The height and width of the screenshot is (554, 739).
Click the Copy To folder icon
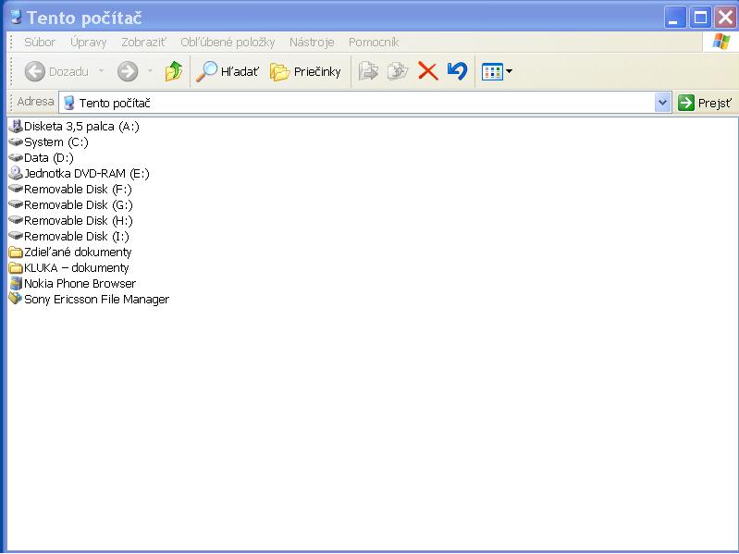pyautogui.click(x=398, y=71)
